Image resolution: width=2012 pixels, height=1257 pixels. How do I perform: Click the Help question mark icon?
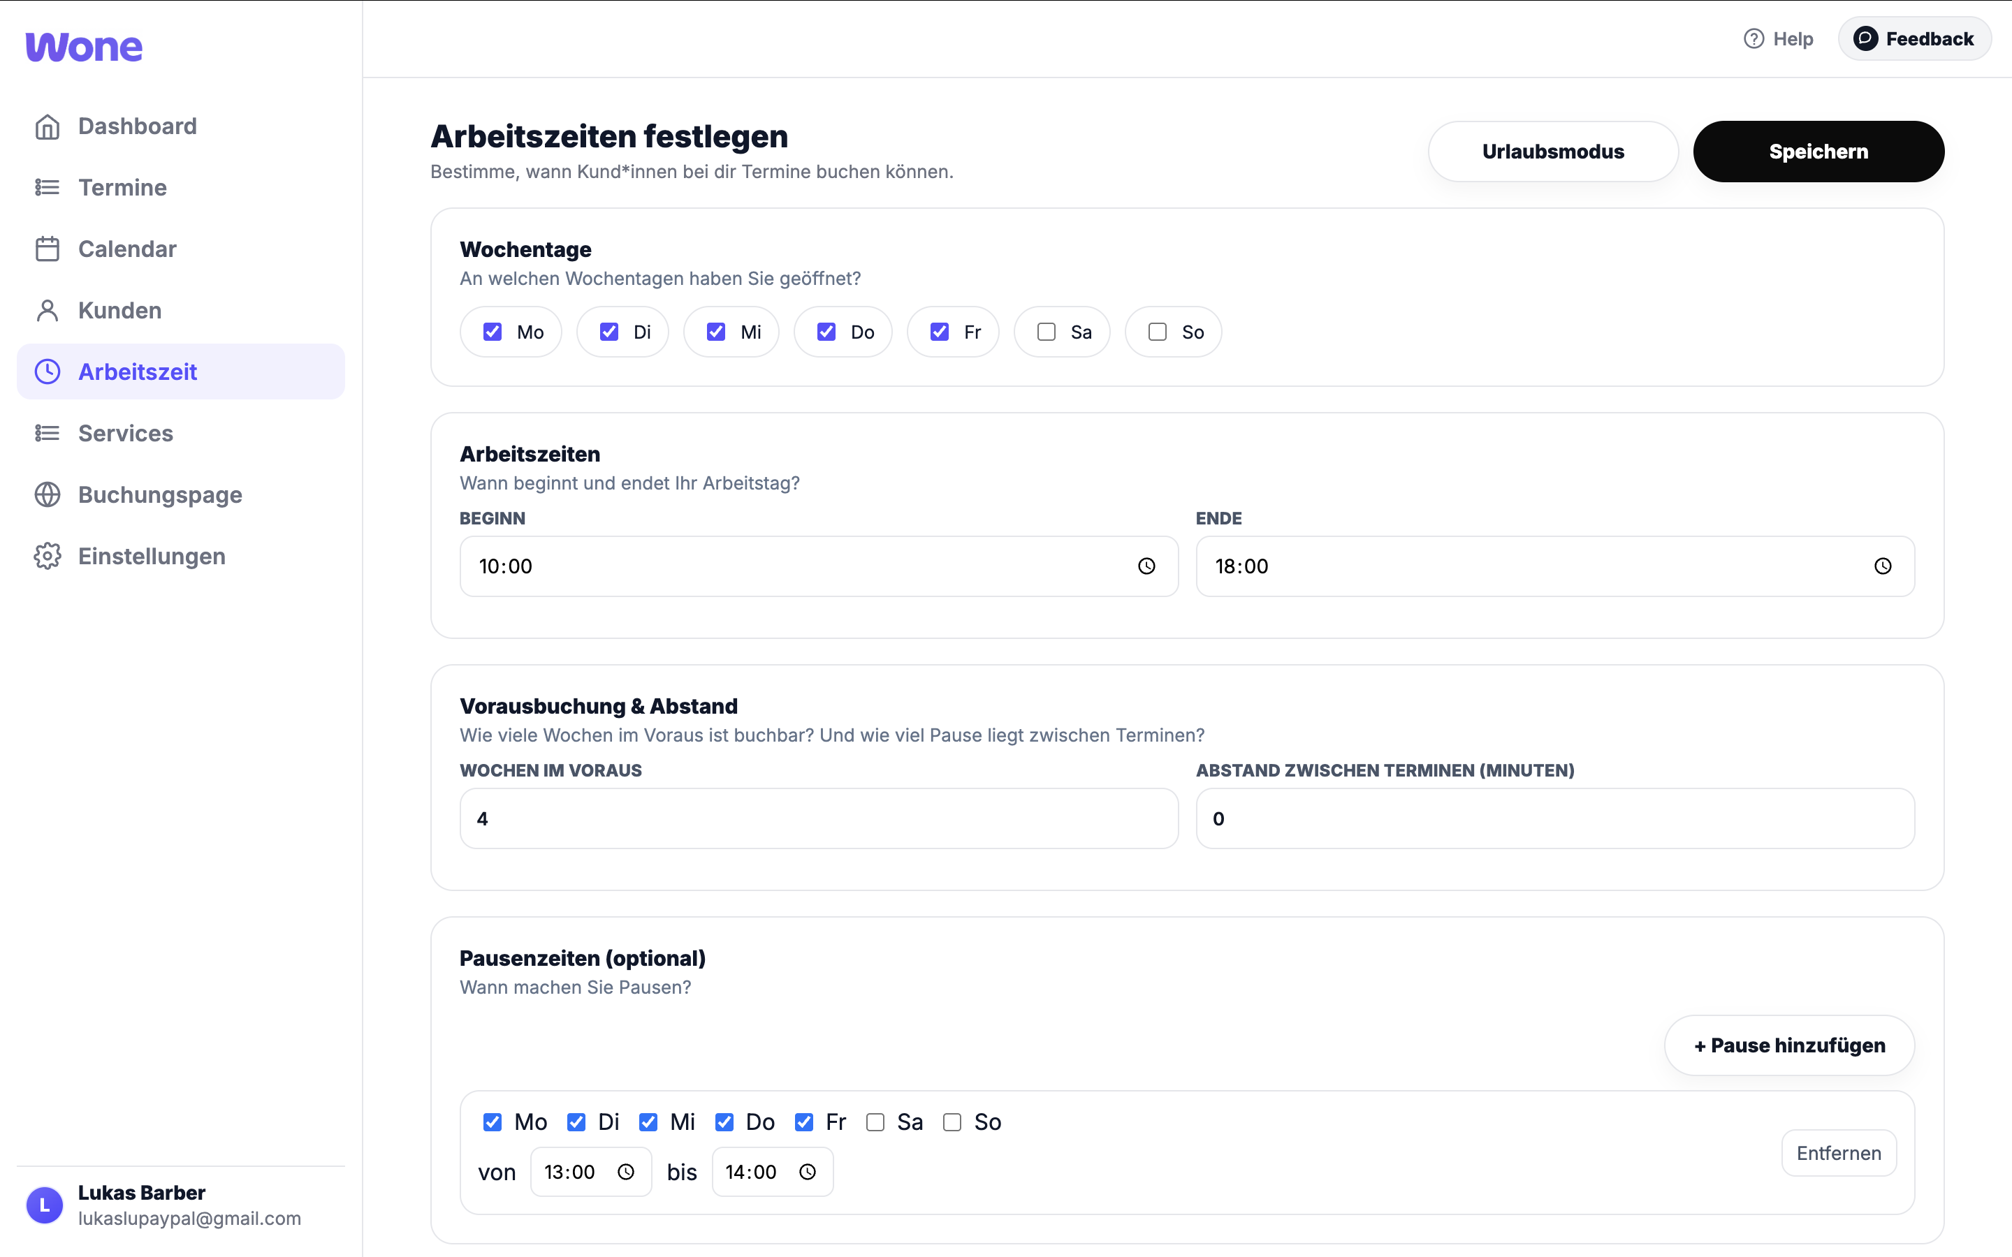point(1754,39)
